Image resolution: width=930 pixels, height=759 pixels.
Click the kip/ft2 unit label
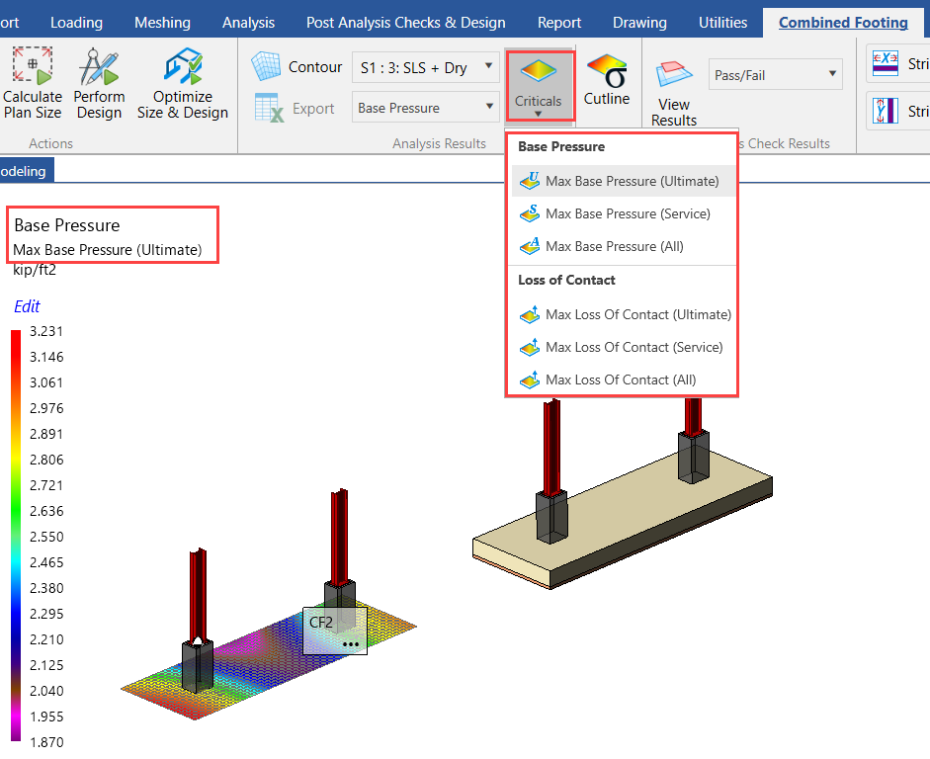35,270
